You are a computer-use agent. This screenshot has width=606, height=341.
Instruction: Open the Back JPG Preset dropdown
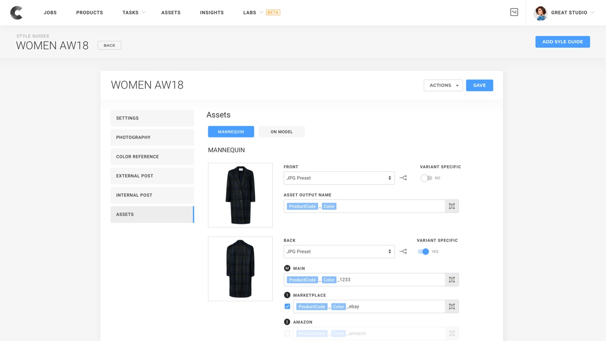[x=339, y=251]
